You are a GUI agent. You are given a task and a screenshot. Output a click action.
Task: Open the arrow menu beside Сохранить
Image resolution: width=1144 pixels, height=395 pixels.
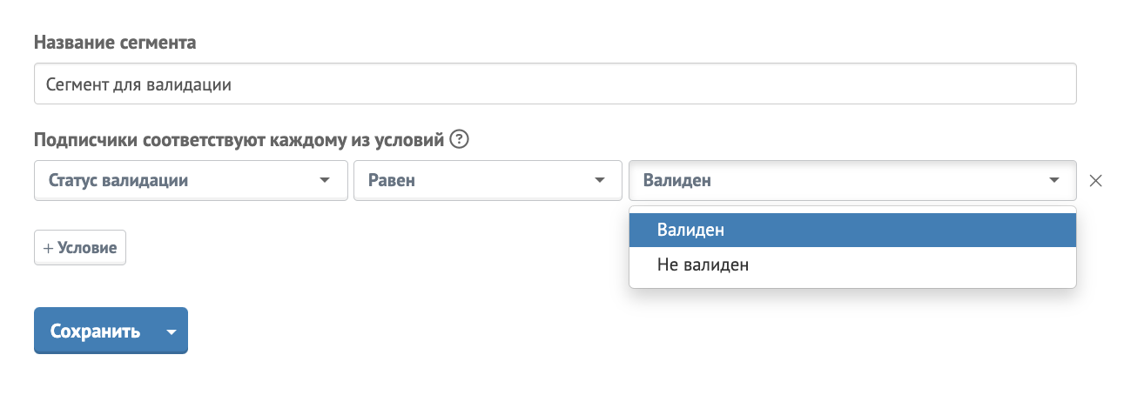[172, 331]
